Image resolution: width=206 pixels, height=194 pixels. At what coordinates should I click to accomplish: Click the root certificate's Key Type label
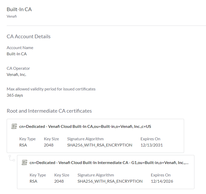(x=27, y=139)
